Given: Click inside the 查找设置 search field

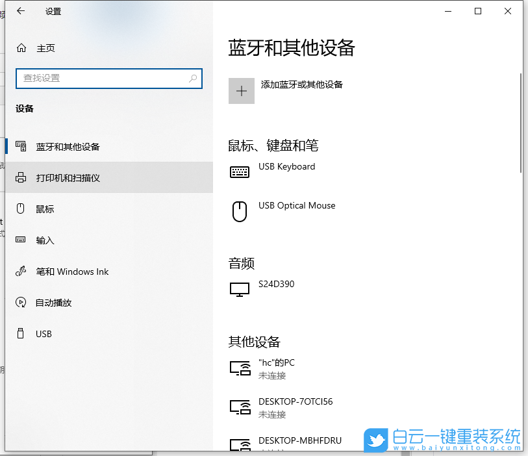Looking at the screenshot, I should tap(104, 78).
